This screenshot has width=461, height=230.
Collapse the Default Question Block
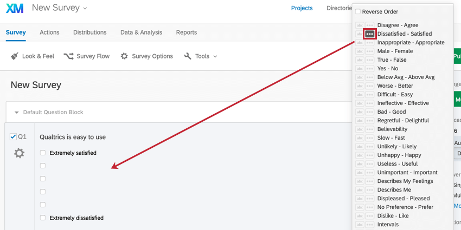click(17, 113)
